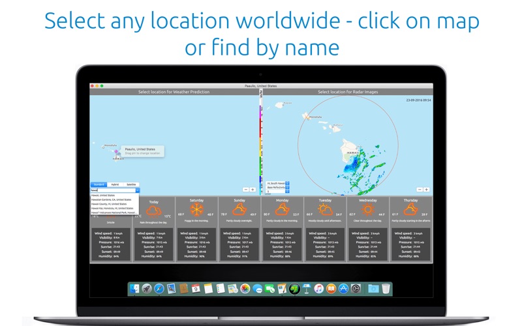Zoom in on the weather prediction map
This screenshot has height=326, width=522.
[253, 189]
